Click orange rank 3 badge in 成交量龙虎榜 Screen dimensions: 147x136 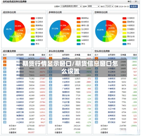coord(5,65)
